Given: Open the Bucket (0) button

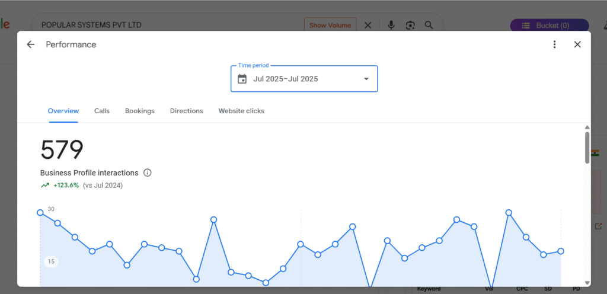Looking at the screenshot, I should [549, 25].
